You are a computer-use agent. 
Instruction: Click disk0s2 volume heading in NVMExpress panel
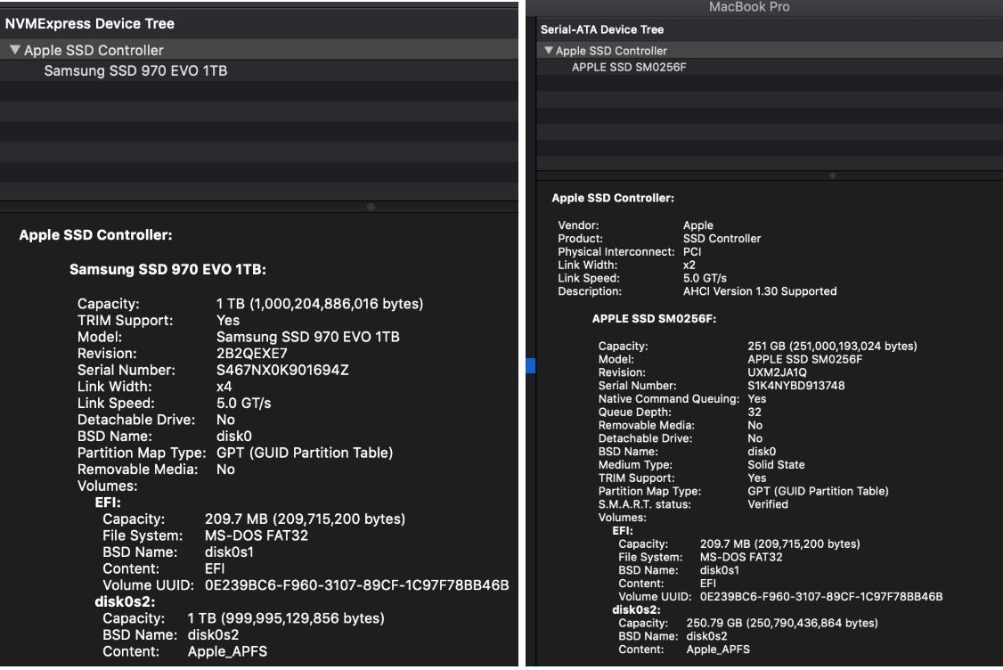click(125, 601)
